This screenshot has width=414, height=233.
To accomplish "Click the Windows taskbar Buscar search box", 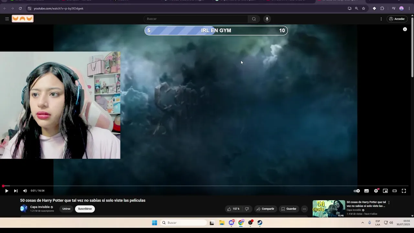I will (x=184, y=223).
